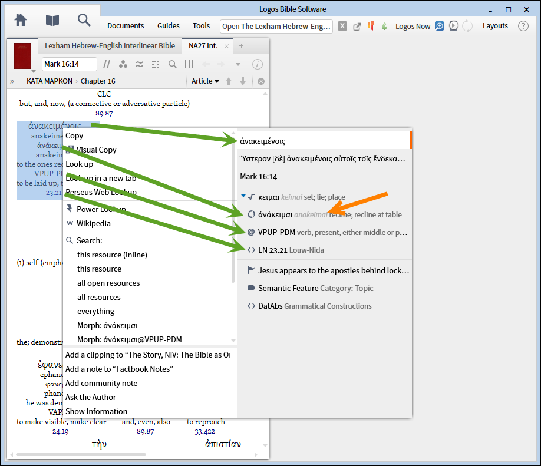541x466 pixels.
Task: Open the Article display dropdown
Action: point(205,81)
